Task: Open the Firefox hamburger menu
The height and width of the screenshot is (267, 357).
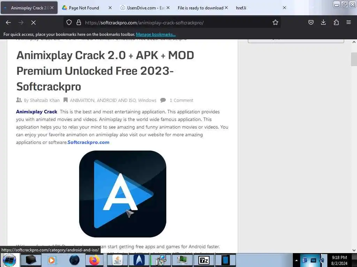Action: click(349, 22)
